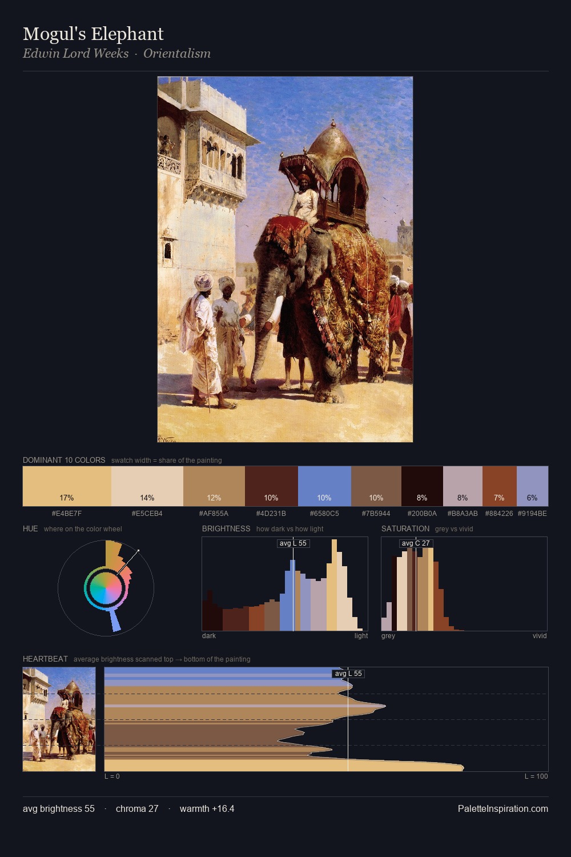The width and height of the screenshot is (571, 857).
Task: Click the 'BRIGHTNESS' section heading
Action: [226, 528]
